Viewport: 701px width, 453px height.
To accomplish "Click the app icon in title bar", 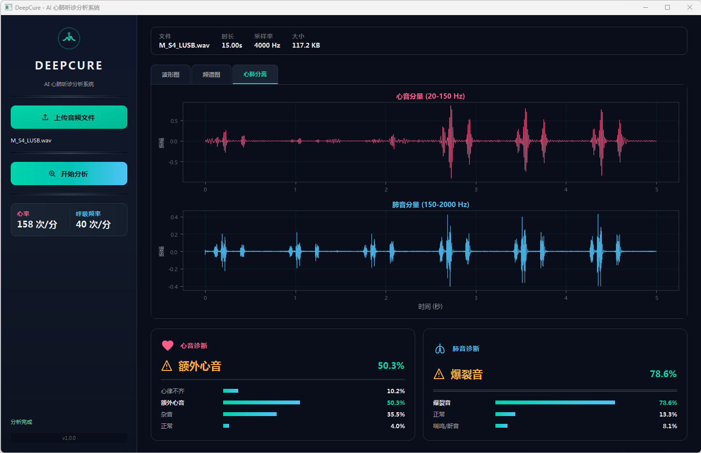I will coord(8,7).
